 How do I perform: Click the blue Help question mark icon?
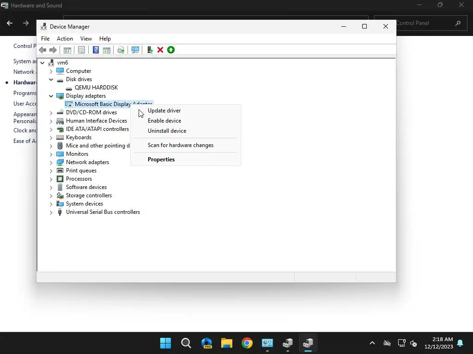[96, 50]
